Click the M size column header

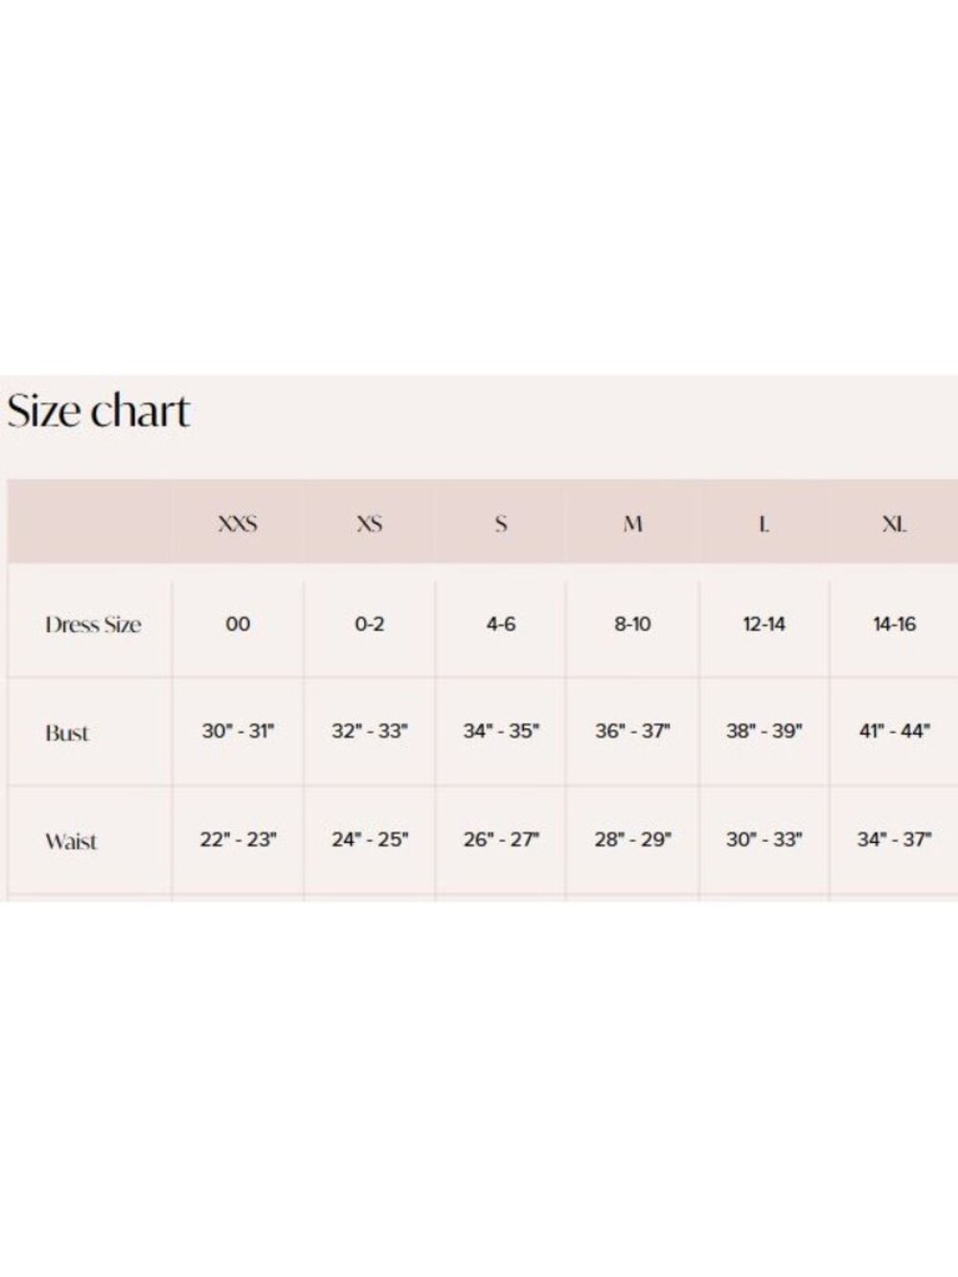coord(632,524)
